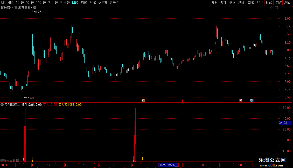
Task: Click the red $ dividend marker
Action: coord(182,101)
